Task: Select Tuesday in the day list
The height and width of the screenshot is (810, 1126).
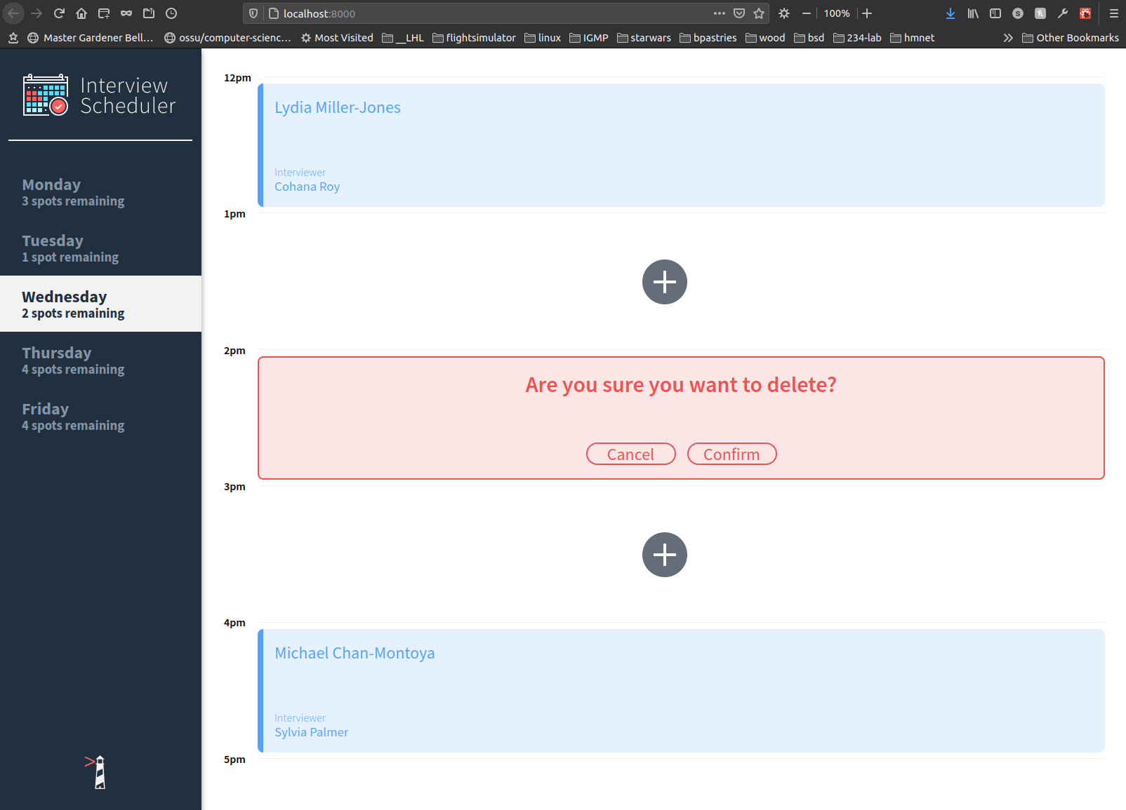Action: tap(100, 248)
